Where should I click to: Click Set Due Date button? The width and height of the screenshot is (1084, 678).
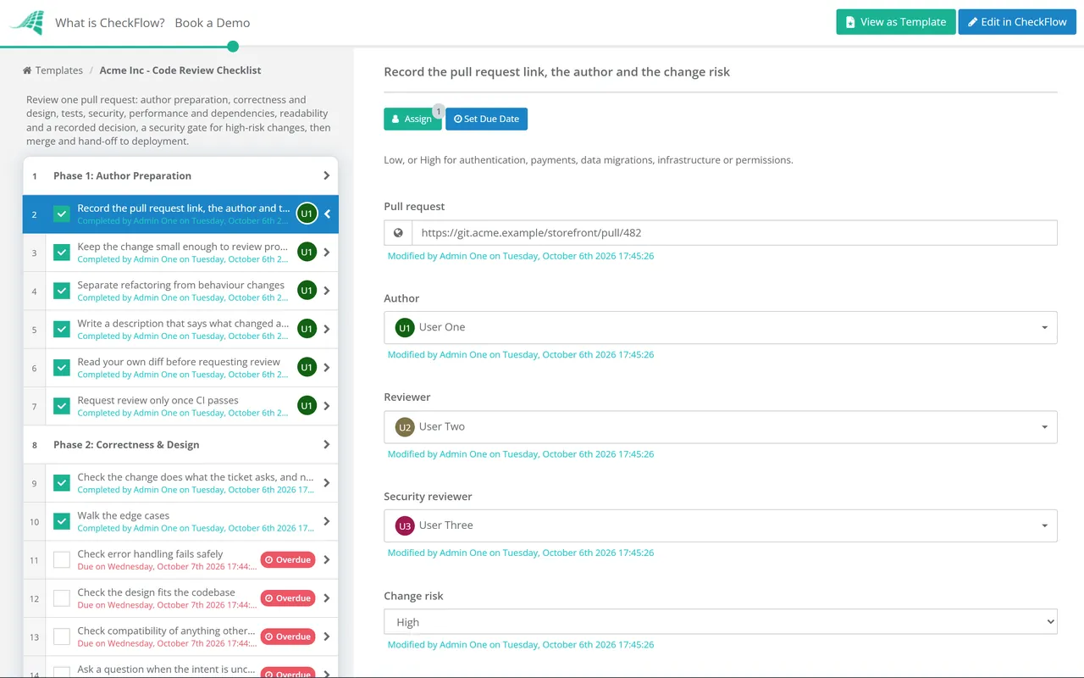point(486,119)
